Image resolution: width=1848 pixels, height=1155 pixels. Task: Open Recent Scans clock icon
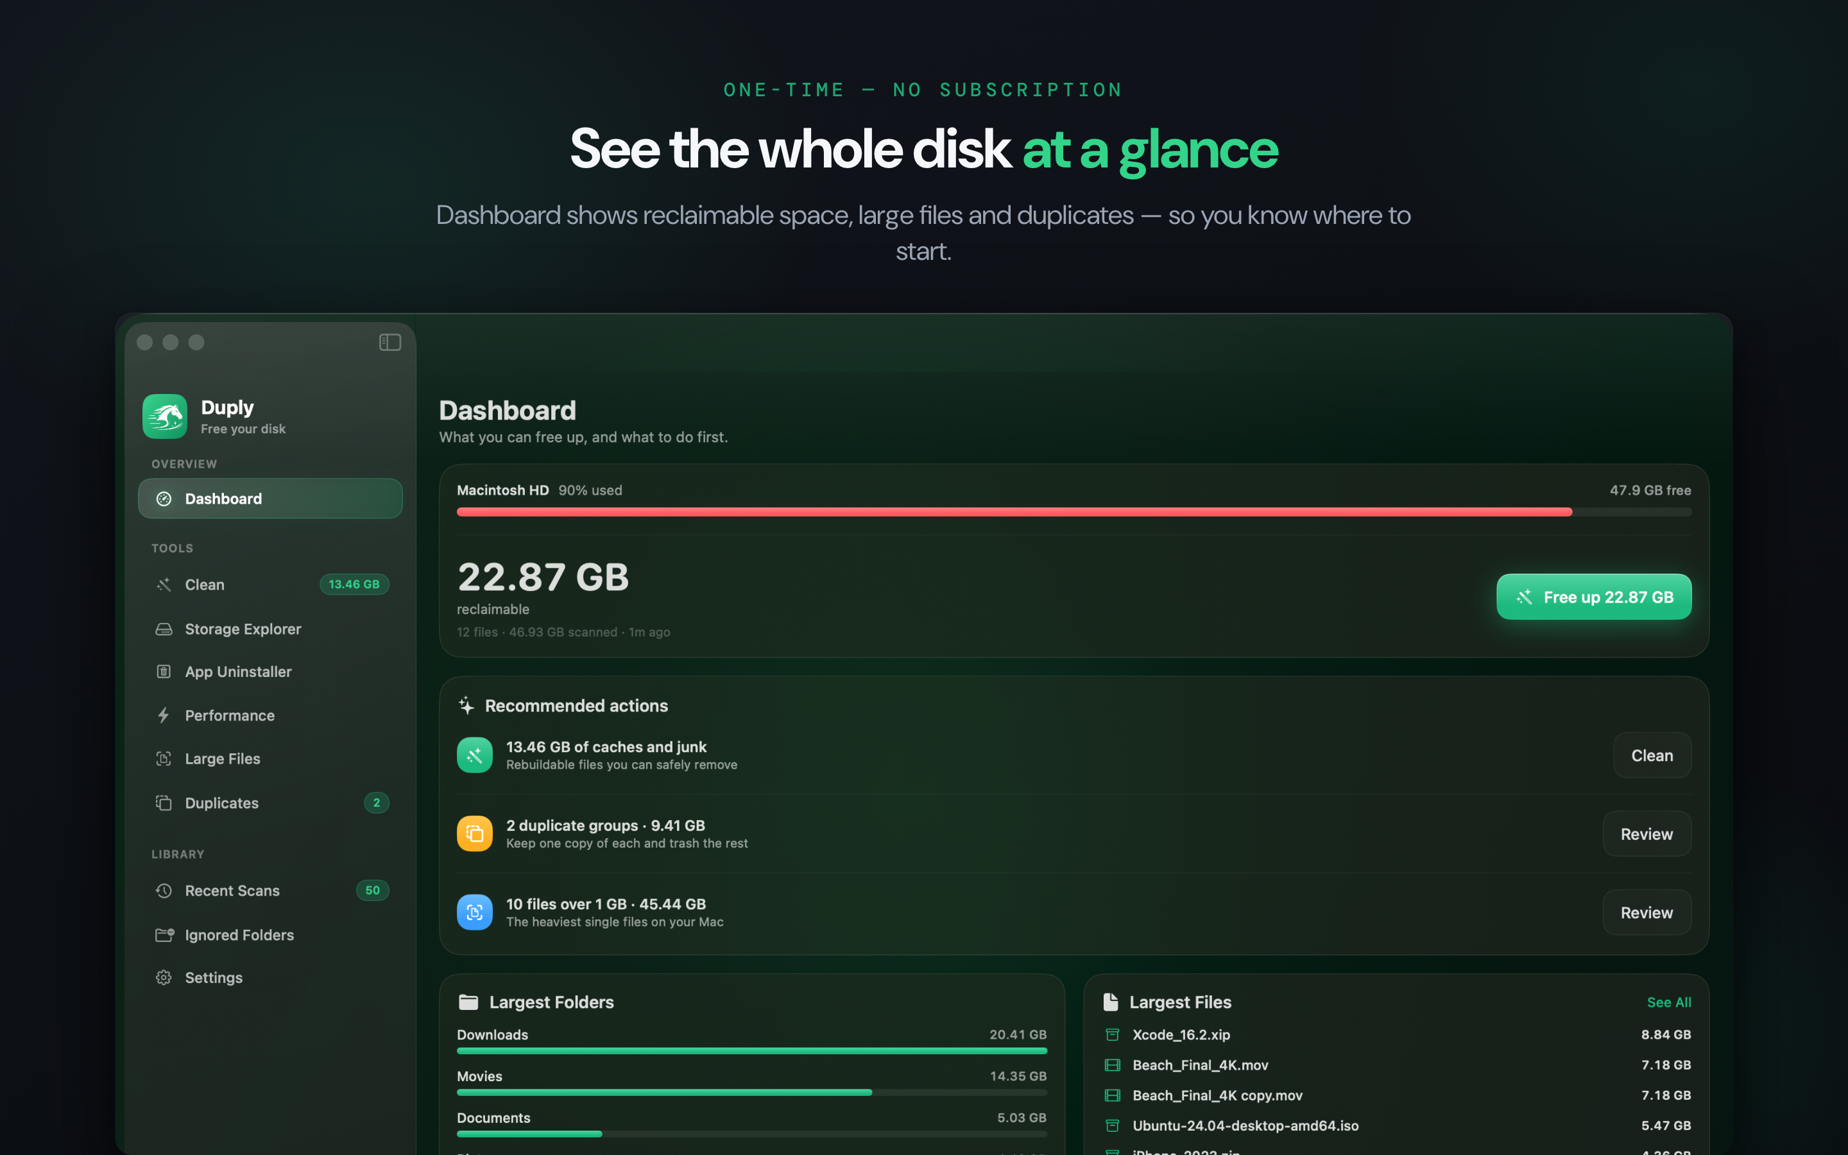pos(164,891)
